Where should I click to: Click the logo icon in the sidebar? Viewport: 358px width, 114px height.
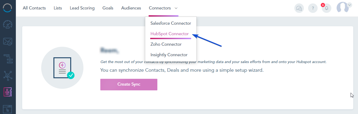(x=8, y=8)
